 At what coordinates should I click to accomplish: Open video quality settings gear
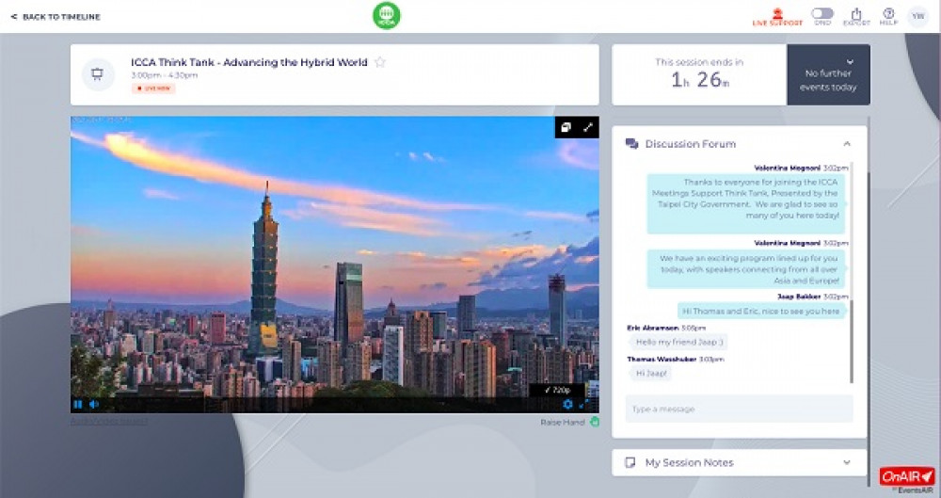point(567,404)
